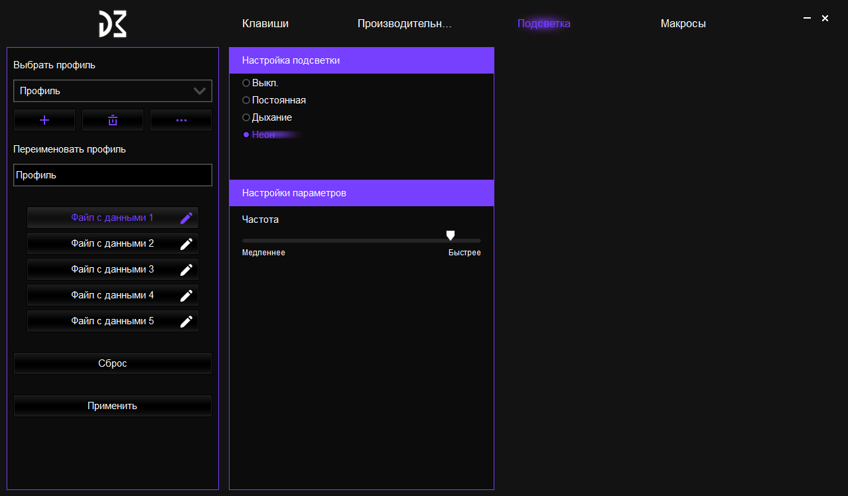This screenshot has width=848, height=496.
Task: Enable the Дыхание lighting mode
Action: (246, 117)
